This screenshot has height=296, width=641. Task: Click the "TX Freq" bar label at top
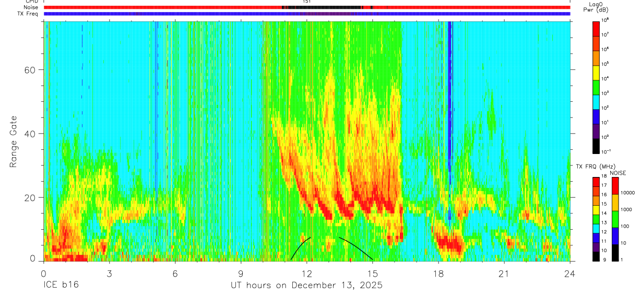[27, 14]
